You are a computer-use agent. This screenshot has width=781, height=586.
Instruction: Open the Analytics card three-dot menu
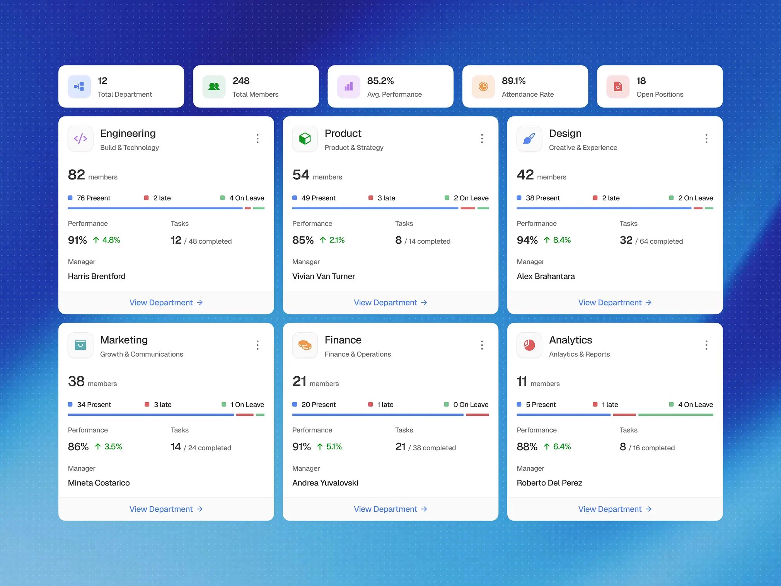[706, 345]
